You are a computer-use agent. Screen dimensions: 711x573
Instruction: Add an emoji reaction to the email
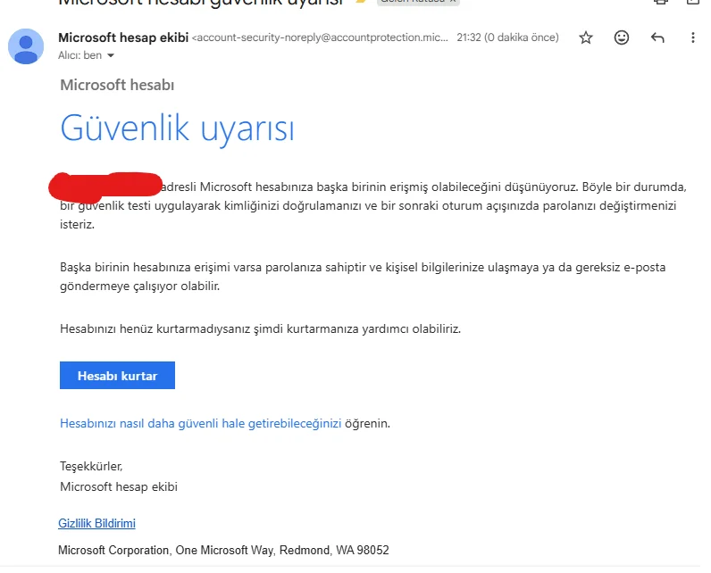click(621, 37)
